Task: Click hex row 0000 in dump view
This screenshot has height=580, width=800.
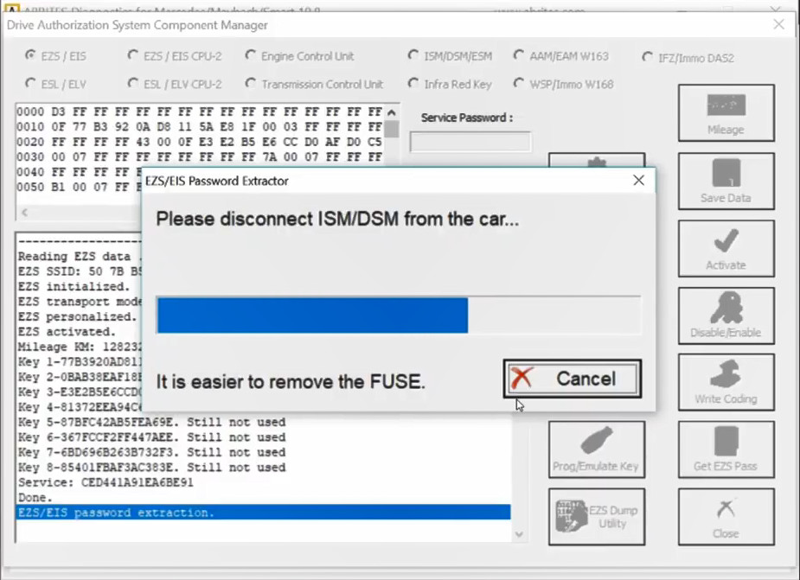Action: (x=200, y=112)
